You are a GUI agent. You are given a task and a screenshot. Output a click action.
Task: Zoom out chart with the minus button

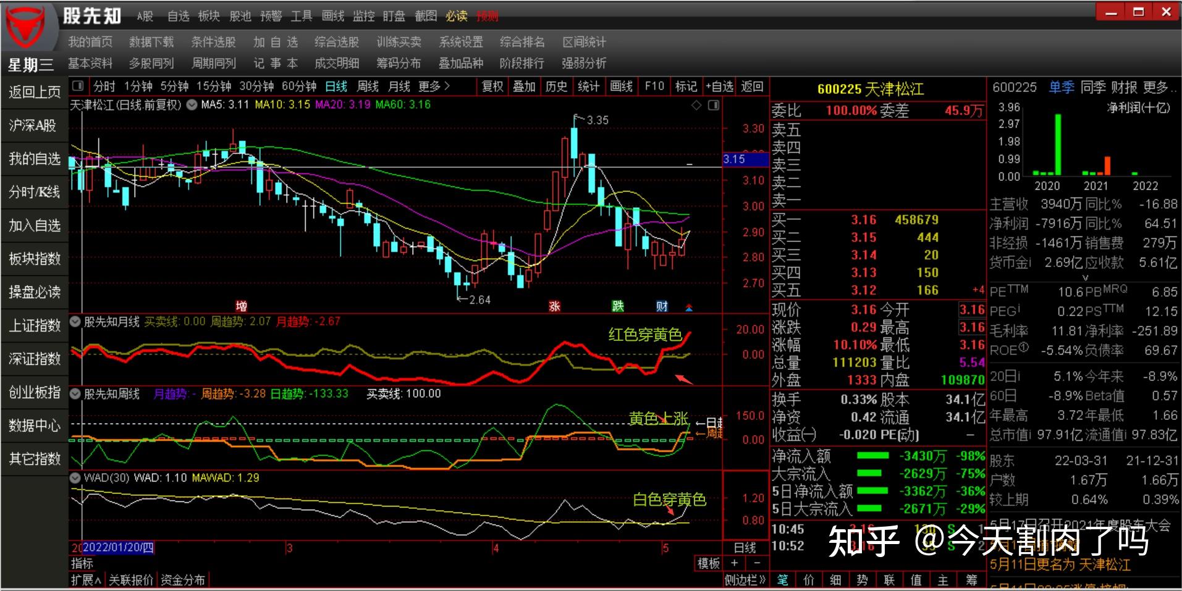point(757,563)
